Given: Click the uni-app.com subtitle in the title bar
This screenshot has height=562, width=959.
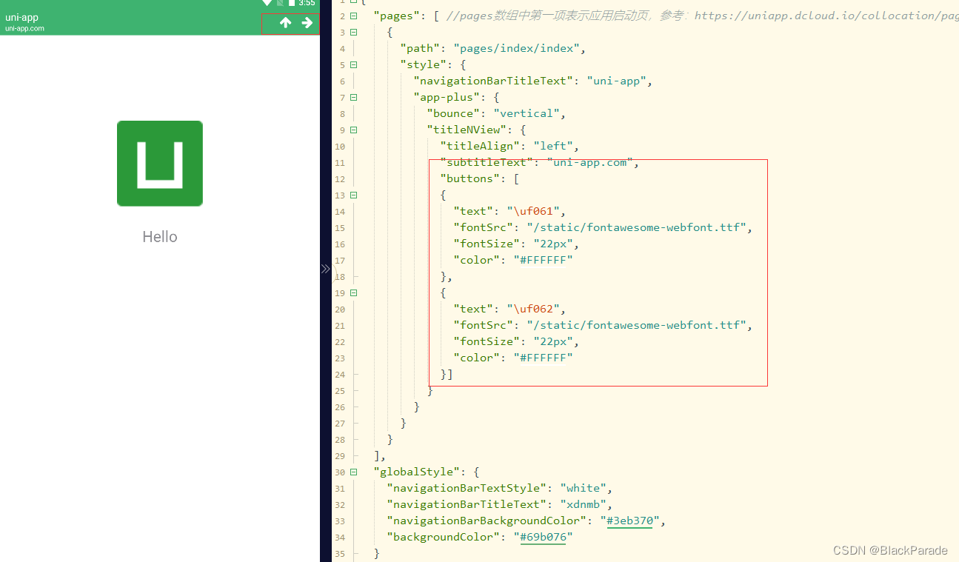Looking at the screenshot, I should 23,28.
